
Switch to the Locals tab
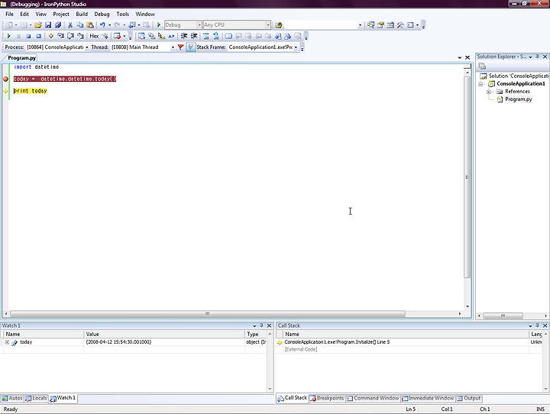tap(36, 398)
